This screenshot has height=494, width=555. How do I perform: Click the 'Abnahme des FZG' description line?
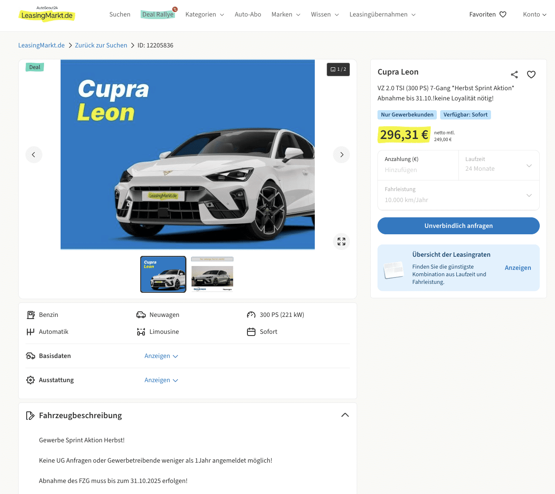(113, 481)
